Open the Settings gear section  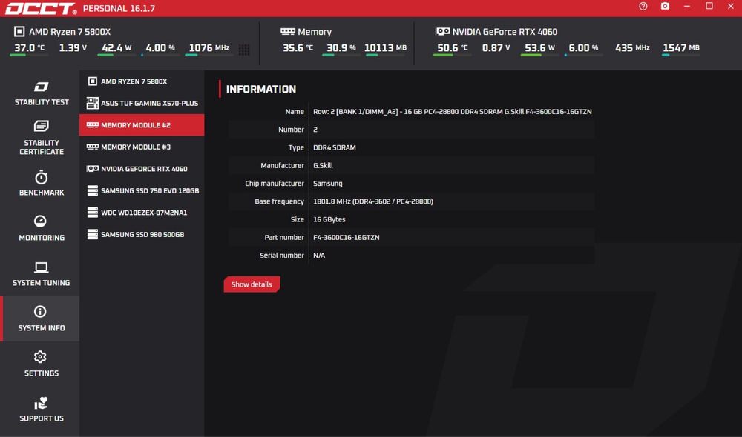41,363
